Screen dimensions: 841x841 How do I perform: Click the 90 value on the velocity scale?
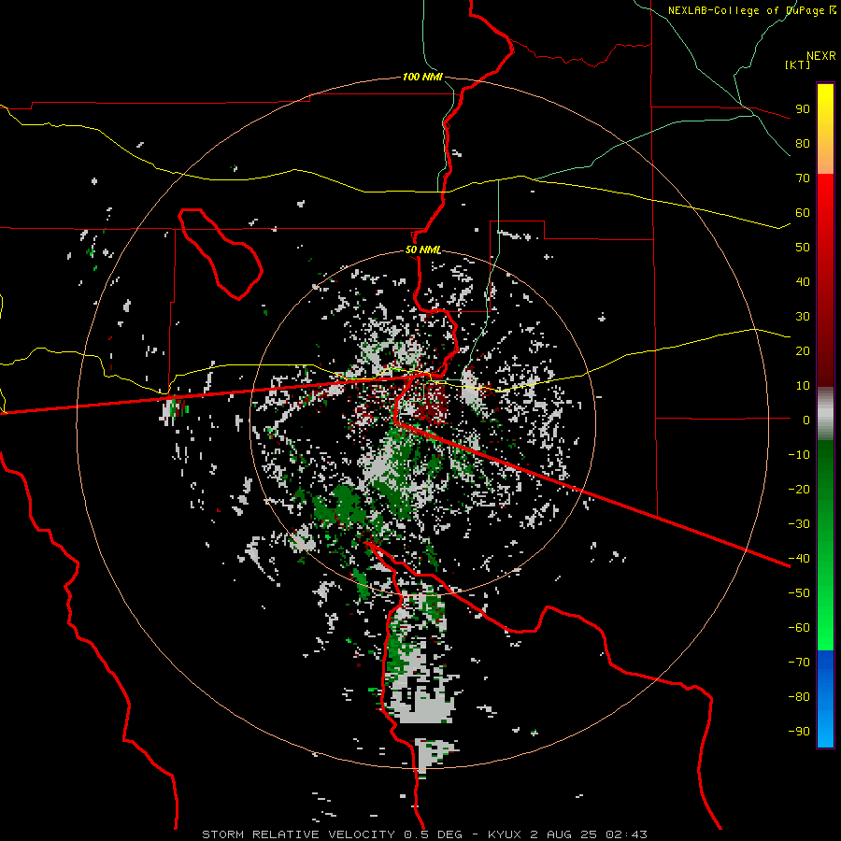click(803, 109)
